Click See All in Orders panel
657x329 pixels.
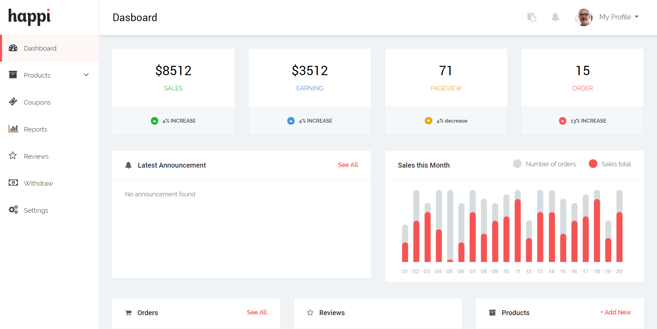coord(256,312)
